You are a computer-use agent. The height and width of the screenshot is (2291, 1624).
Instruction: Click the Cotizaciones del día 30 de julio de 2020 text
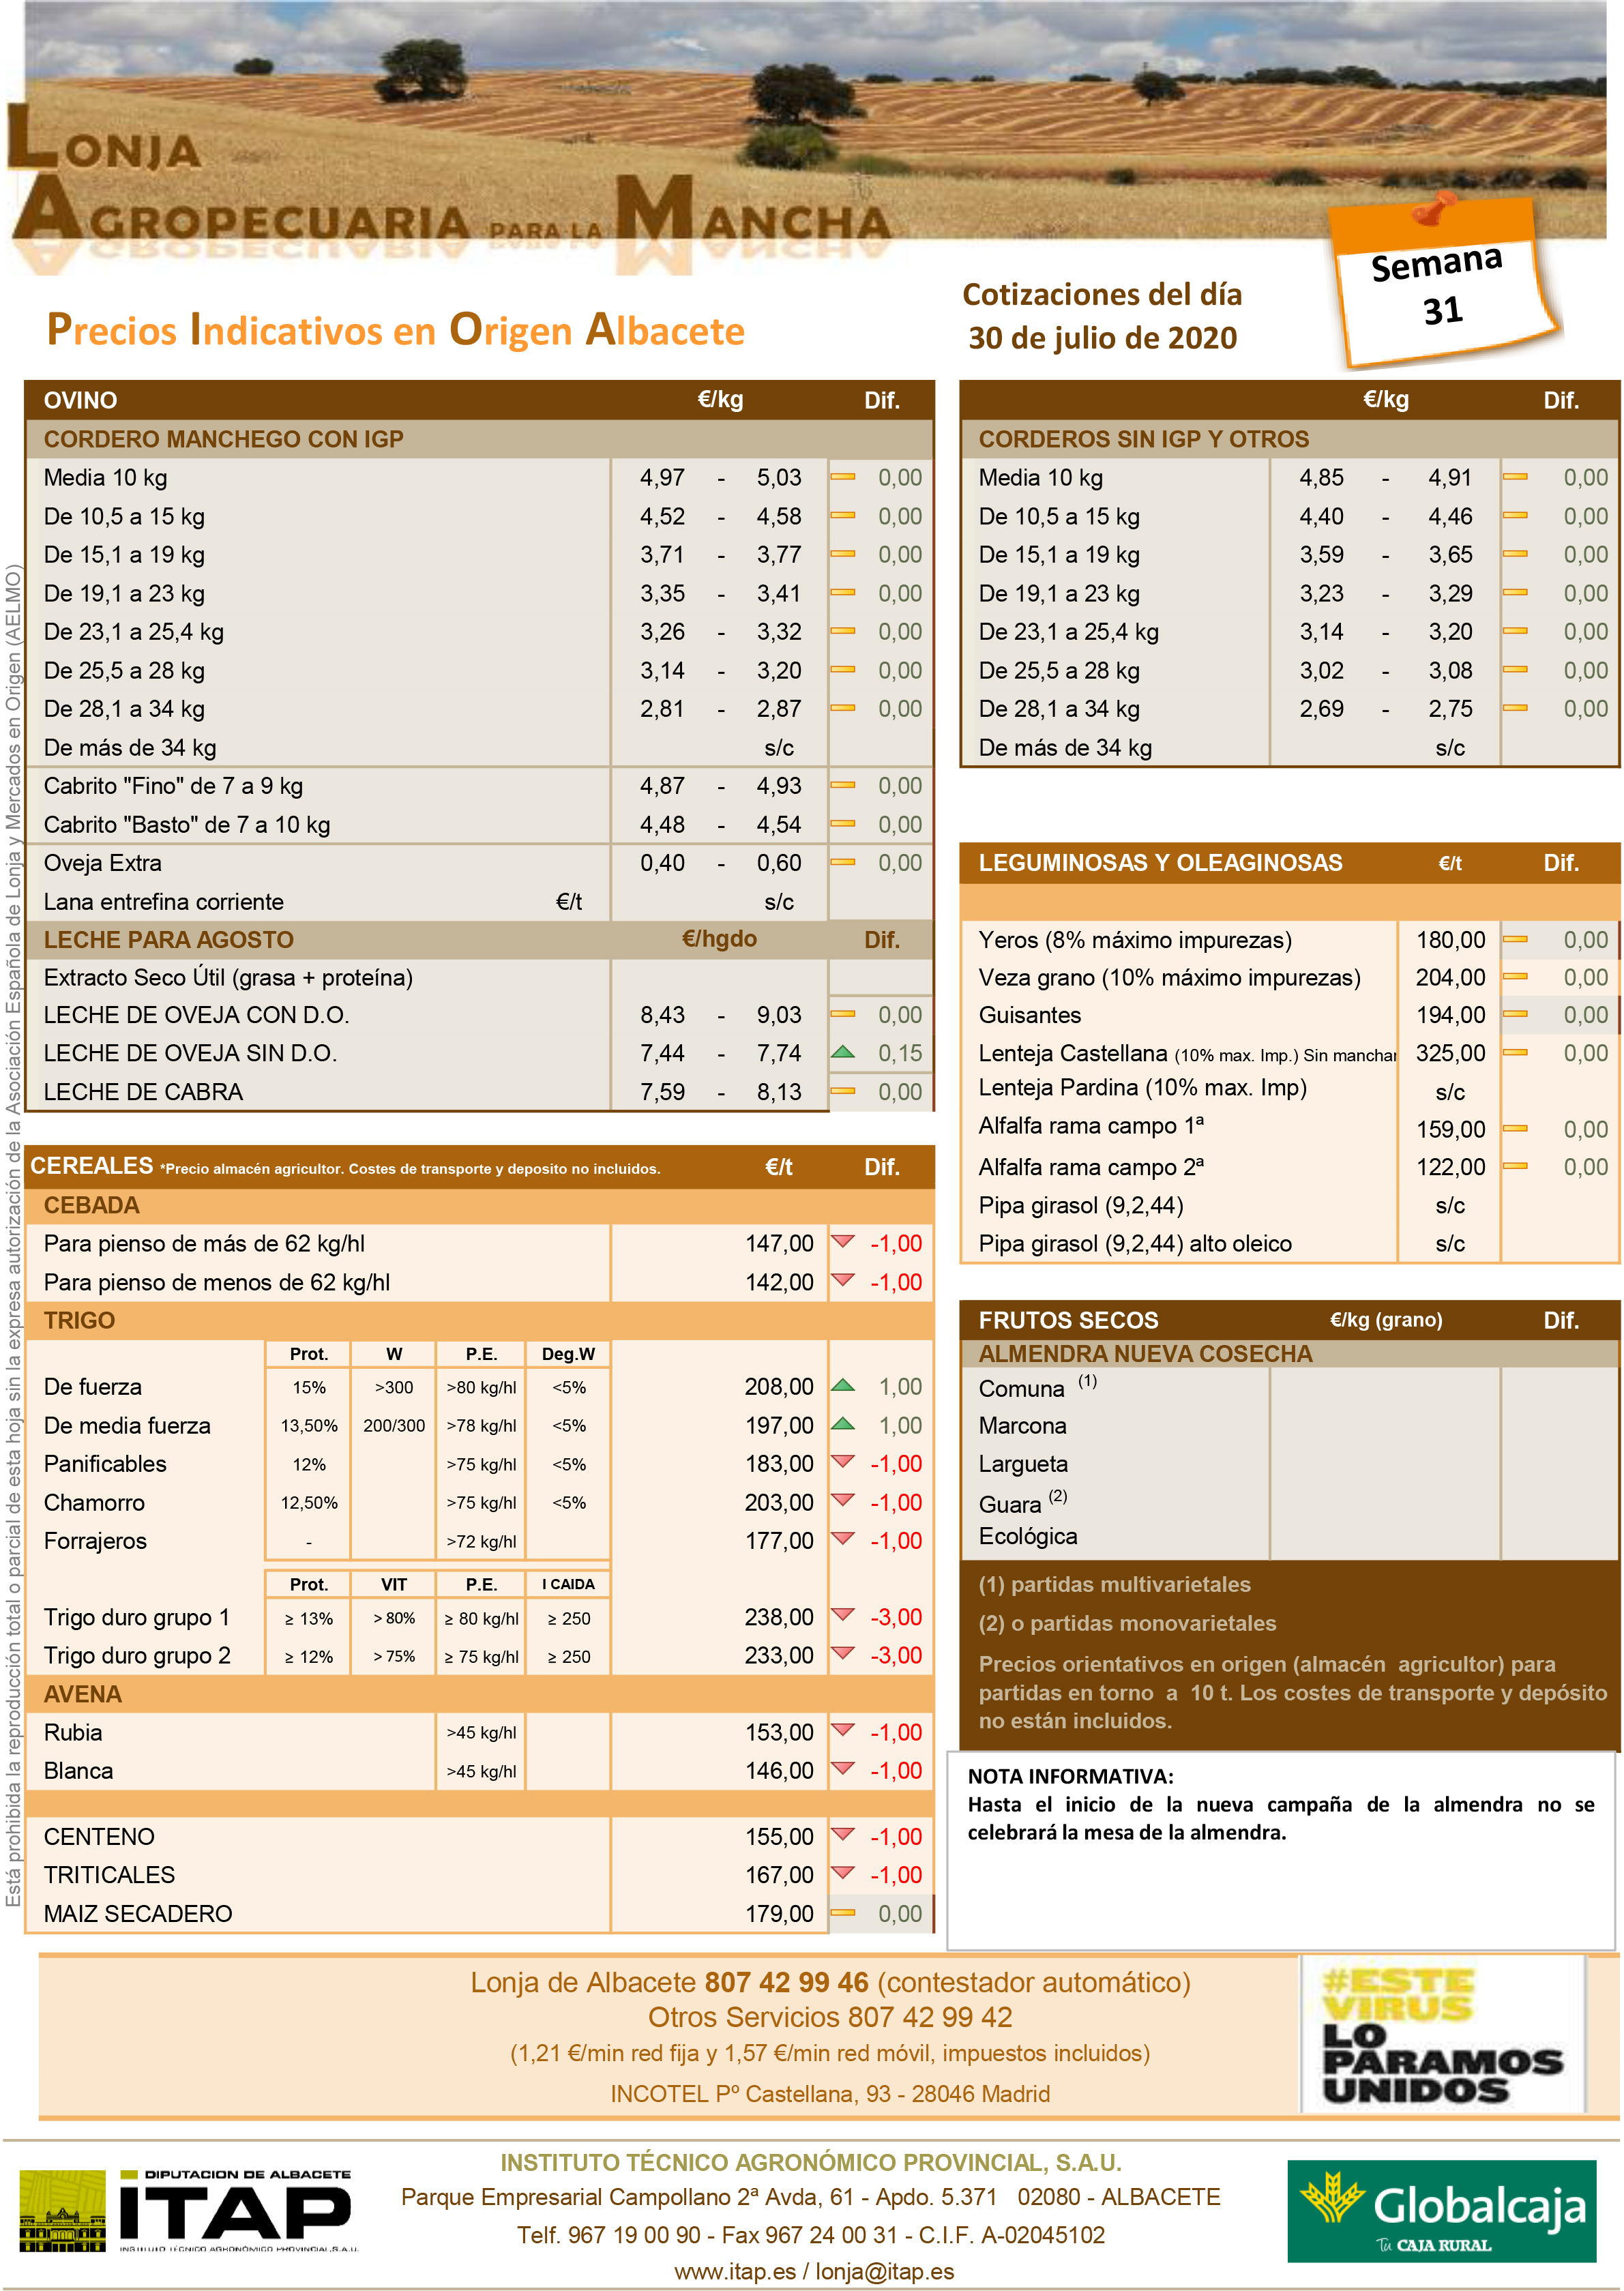click(x=1102, y=316)
